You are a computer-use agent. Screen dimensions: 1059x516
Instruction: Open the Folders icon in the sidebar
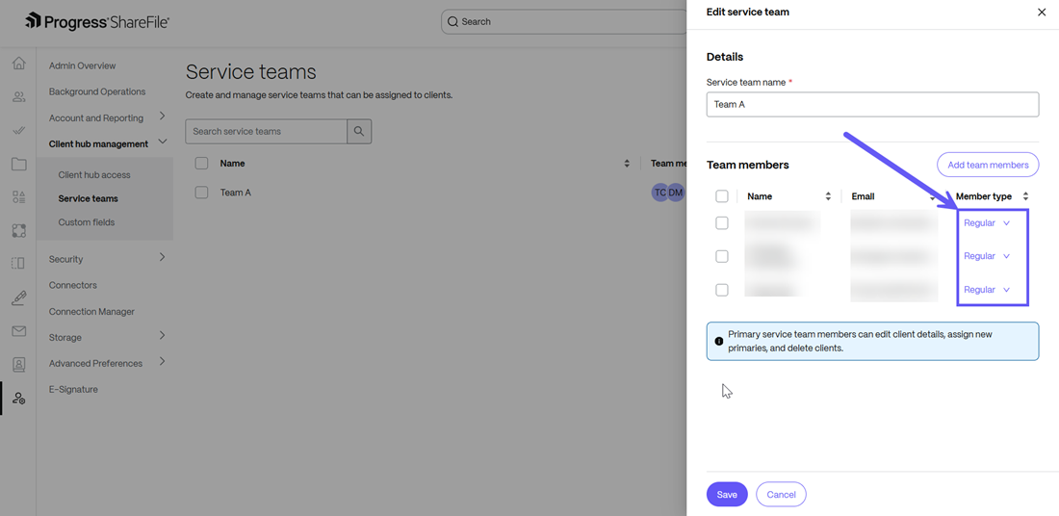tap(18, 164)
